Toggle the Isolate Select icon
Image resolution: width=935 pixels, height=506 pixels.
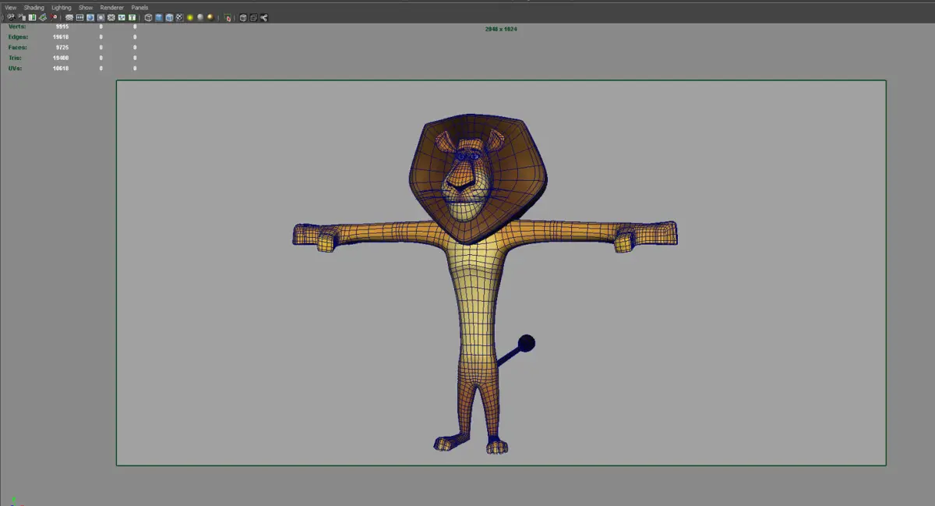point(228,17)
